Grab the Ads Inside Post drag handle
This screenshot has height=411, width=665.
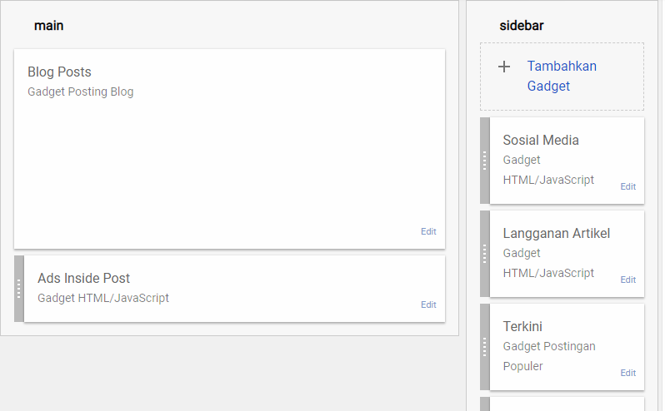click(18, 289)
